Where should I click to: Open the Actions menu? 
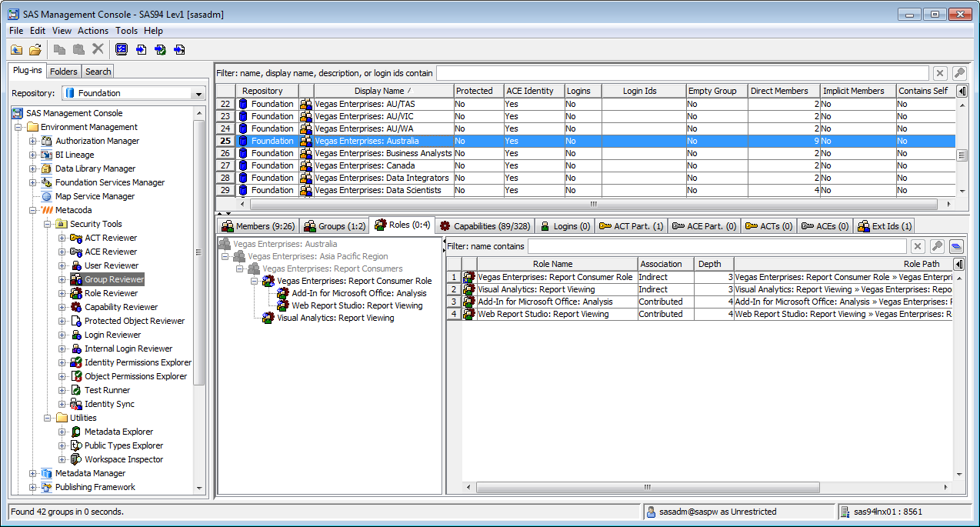93,31
